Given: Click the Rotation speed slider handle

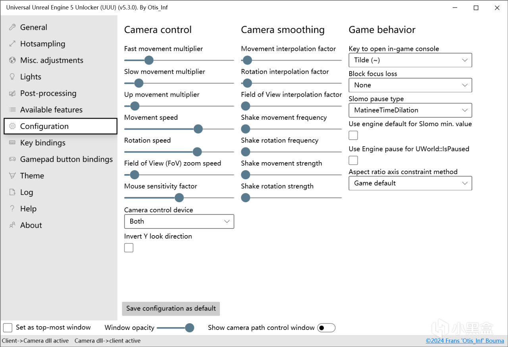Looking at the screenshot, I should tap(197, 152).
